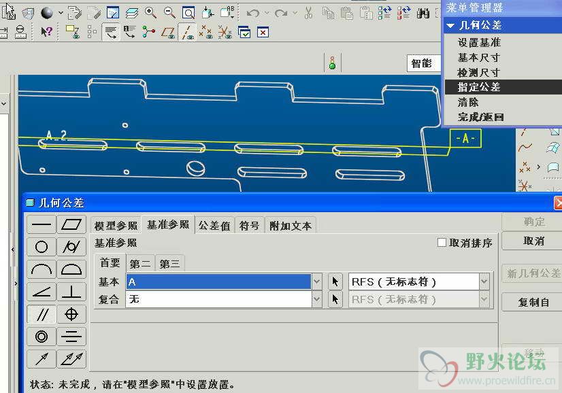Image resolution: width=562 pixels, height=393 pixels.
Task: Open the 基本 RFS (无标志符) dropdown
Action: (x=484, y=281)
